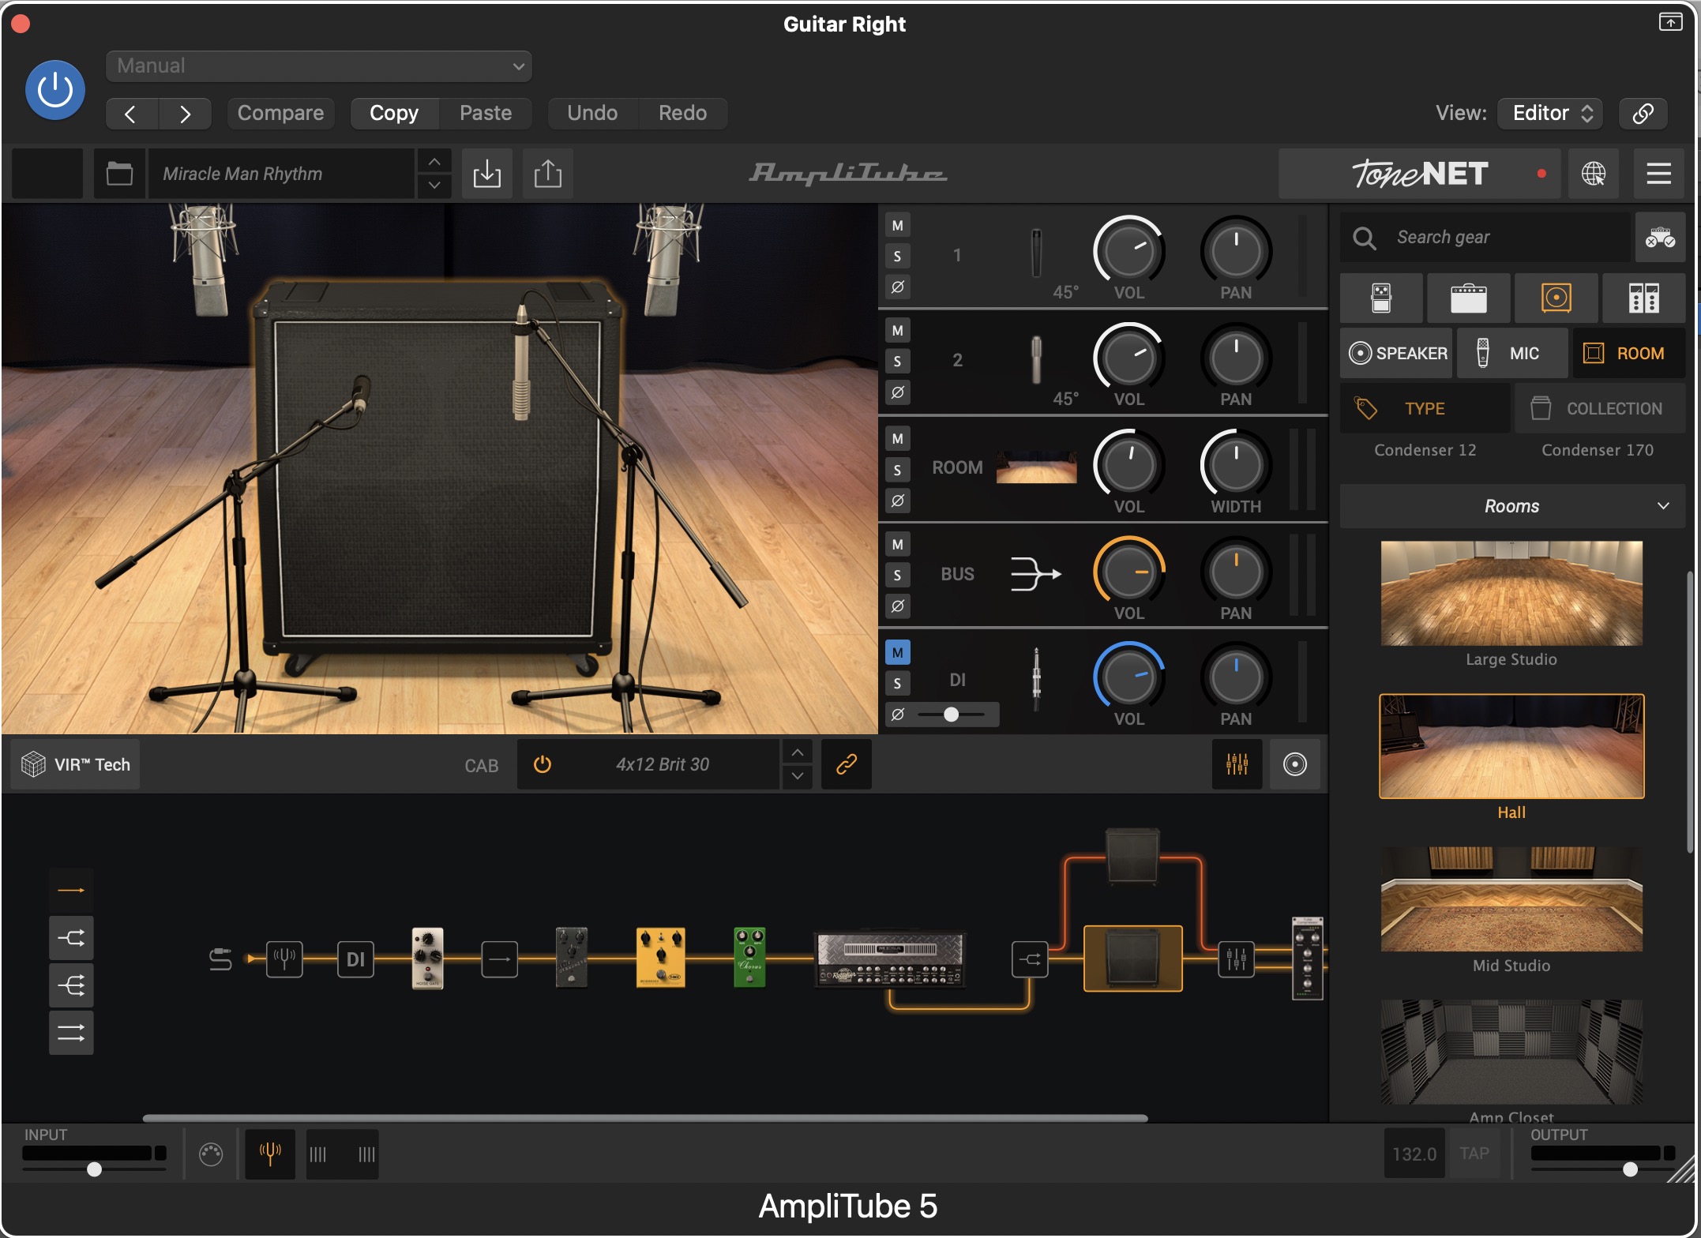Screen dimensions: 1701x1238
Task: Switch to the MIC tab
Action: click(x=1512, y=354)
